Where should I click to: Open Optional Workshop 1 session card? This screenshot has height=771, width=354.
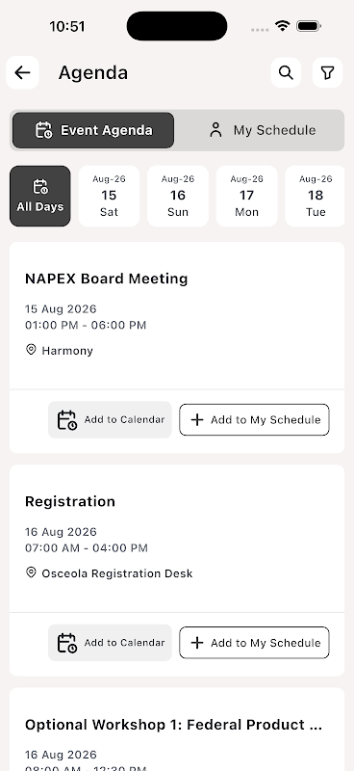pyautogui.click(x=177, y=730)
